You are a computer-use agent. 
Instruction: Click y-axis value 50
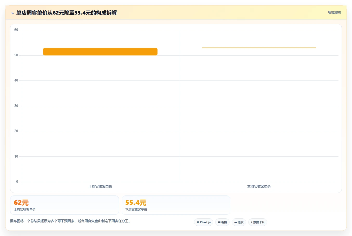(16, 55)
